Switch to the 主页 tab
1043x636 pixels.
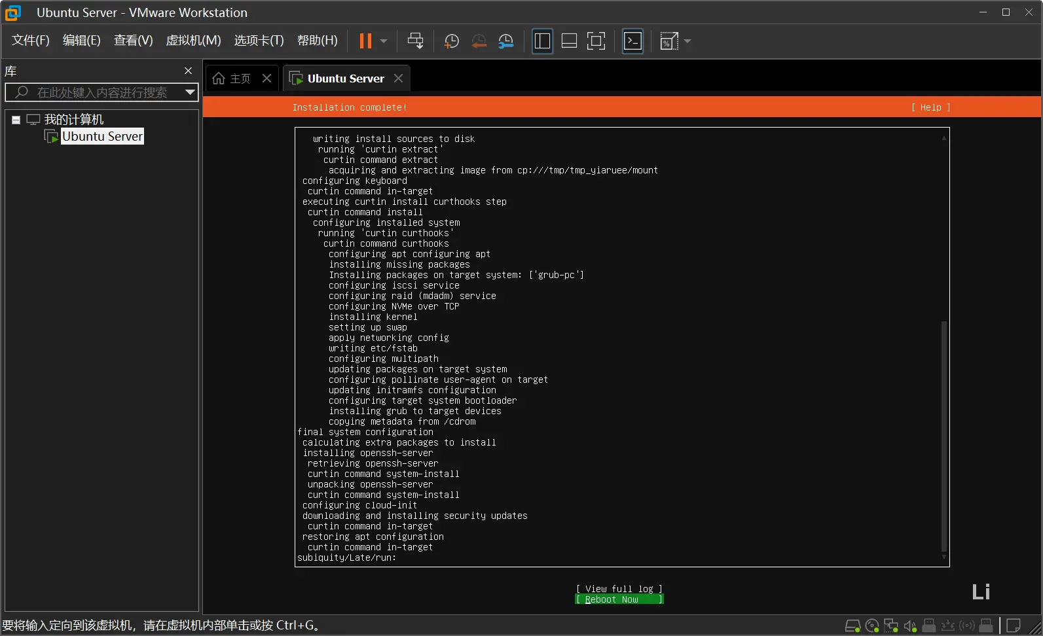coord(233,79)
